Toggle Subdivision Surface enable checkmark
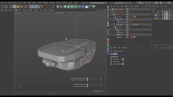The image size is (173, 97). tap(130, 12)
